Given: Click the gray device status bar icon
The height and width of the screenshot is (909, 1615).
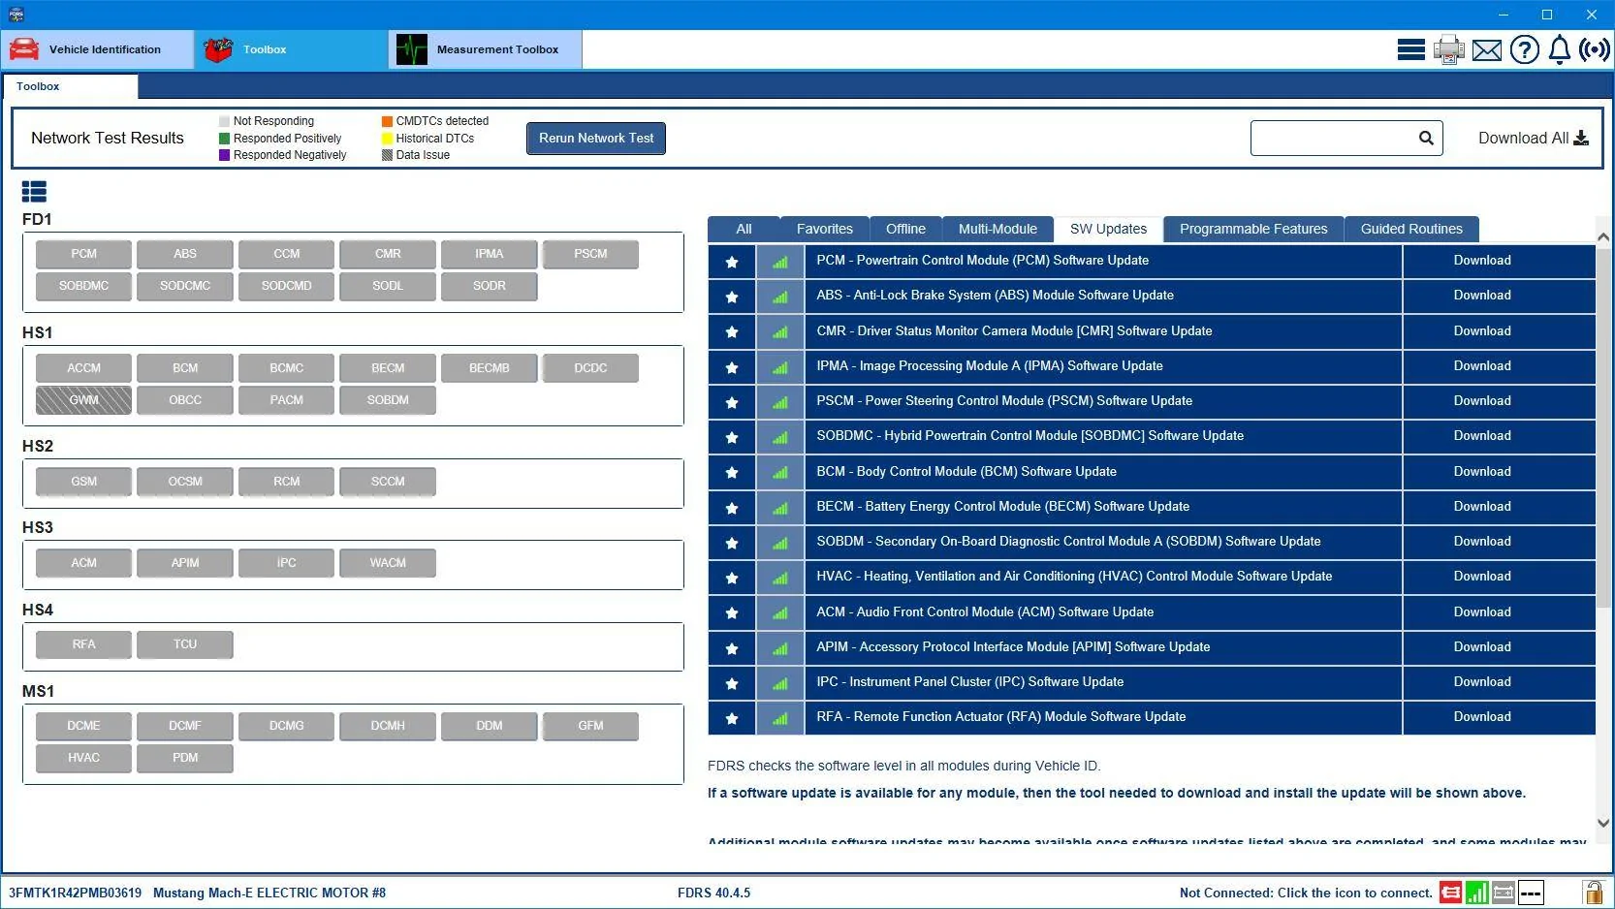Looking at the screenshot, I should [x=1504, y=893].
